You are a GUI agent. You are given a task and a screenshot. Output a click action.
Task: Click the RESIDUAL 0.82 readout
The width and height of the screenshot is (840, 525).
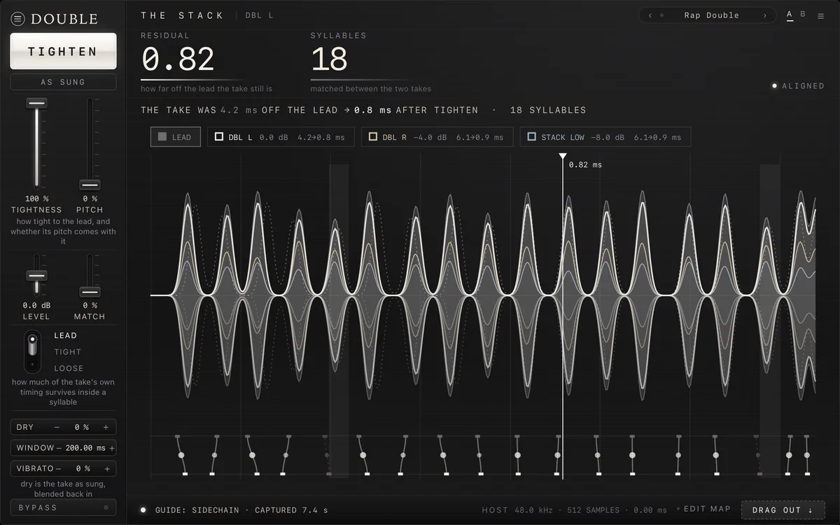[x=178, y=59]
